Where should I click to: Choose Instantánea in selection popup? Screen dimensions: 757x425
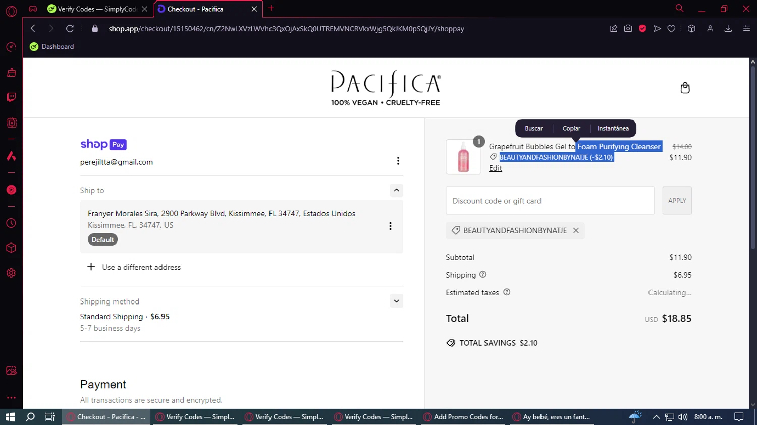coord(613,128)
